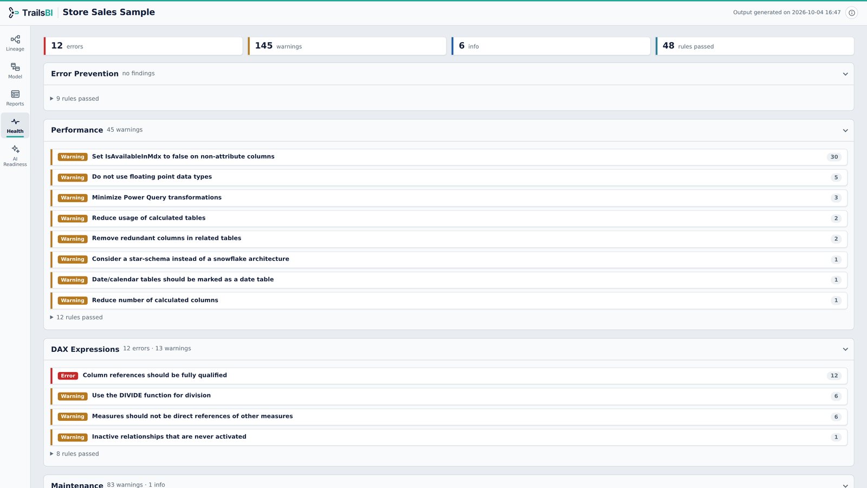This screenshot has width=867, height=488.
Task: Select the Health pulse icon
Action: tap(15, 121)
